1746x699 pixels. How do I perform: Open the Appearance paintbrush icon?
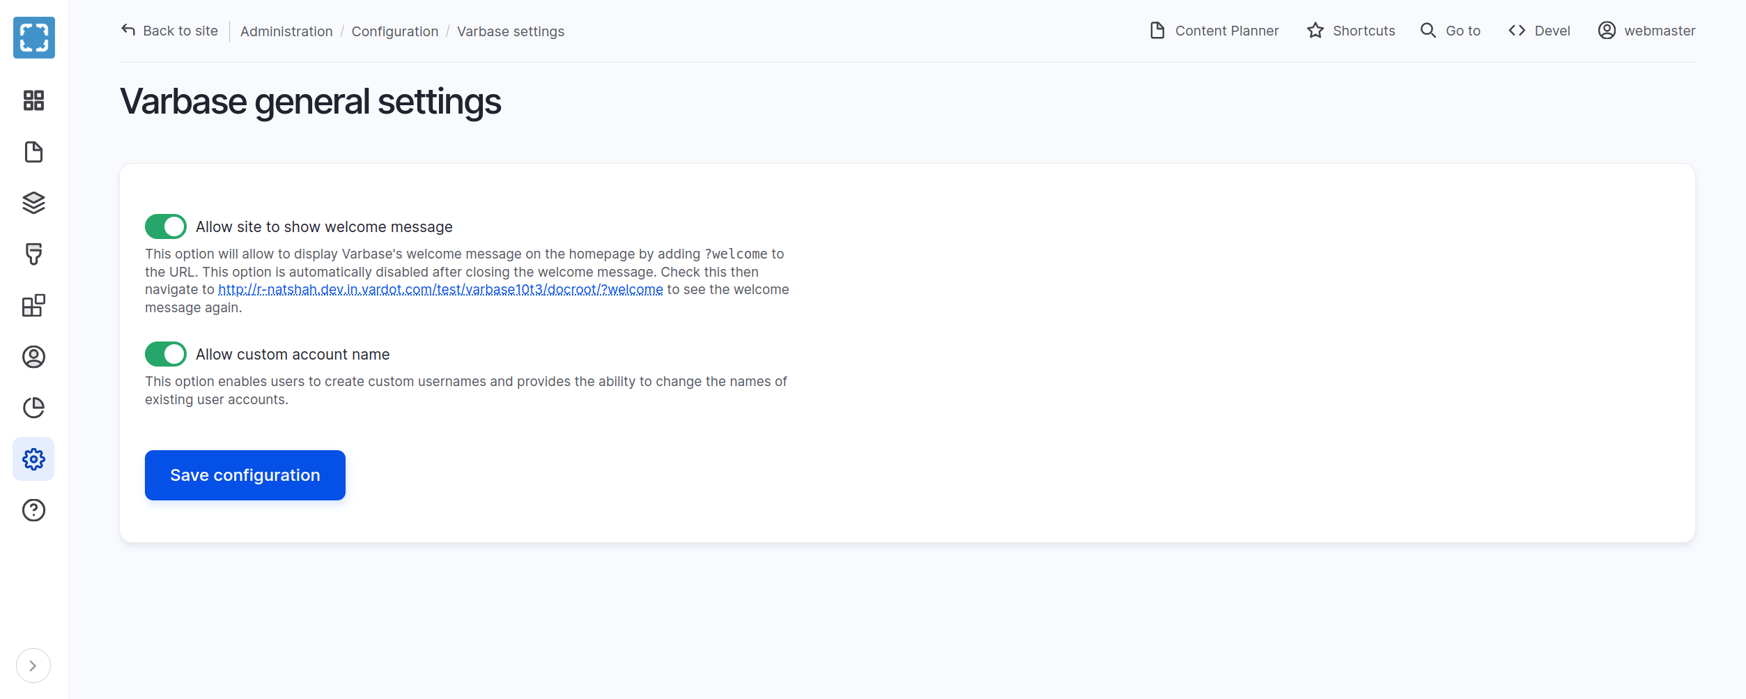pyautogui.click(x=33, y=254)
